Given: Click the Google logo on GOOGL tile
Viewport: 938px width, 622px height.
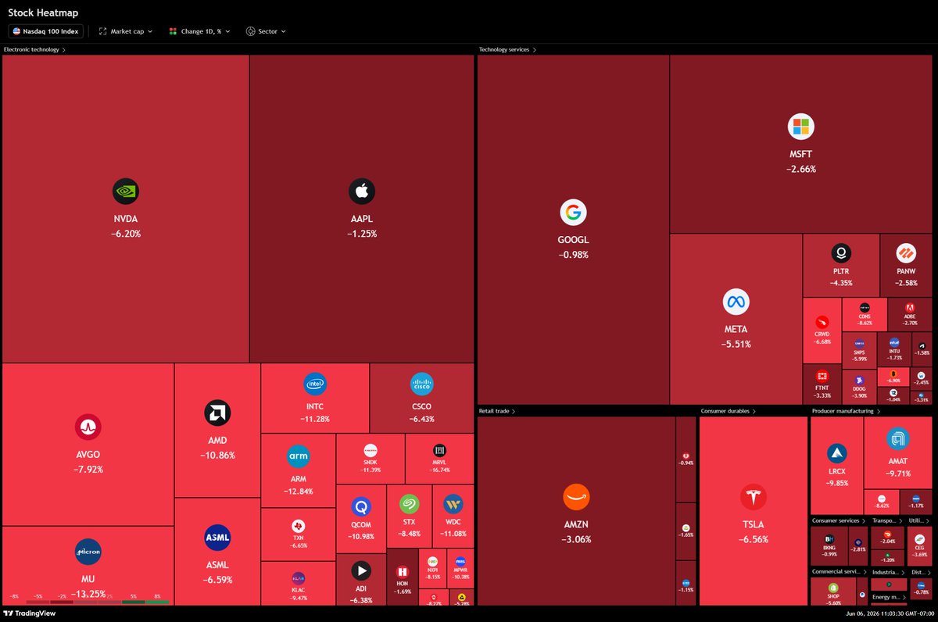Looking at the screenshot, I should (x=573, y=213).
